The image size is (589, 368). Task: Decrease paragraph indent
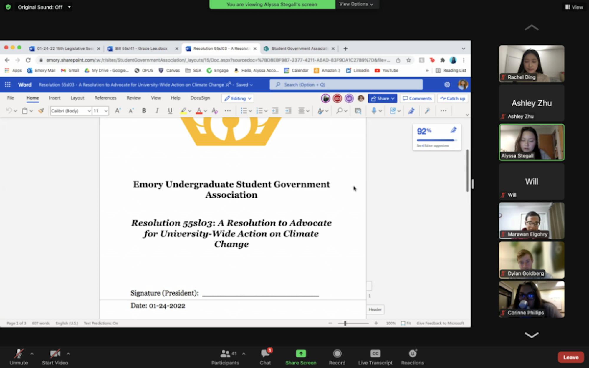coord(275,111)
